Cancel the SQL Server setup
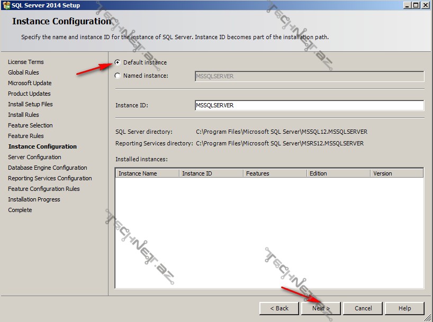Screen dimensions: 433x322 (363, 308)
